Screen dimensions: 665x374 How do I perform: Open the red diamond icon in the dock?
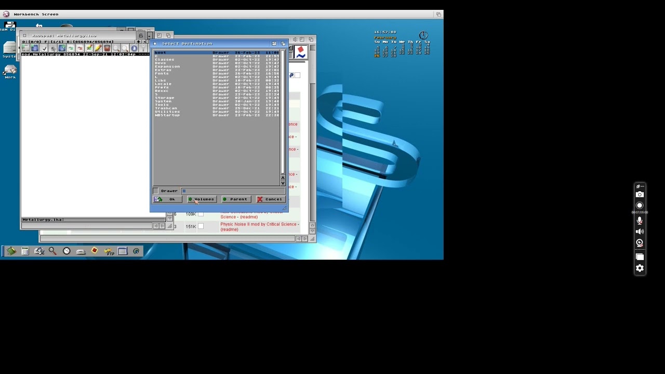tap(95, 250)
